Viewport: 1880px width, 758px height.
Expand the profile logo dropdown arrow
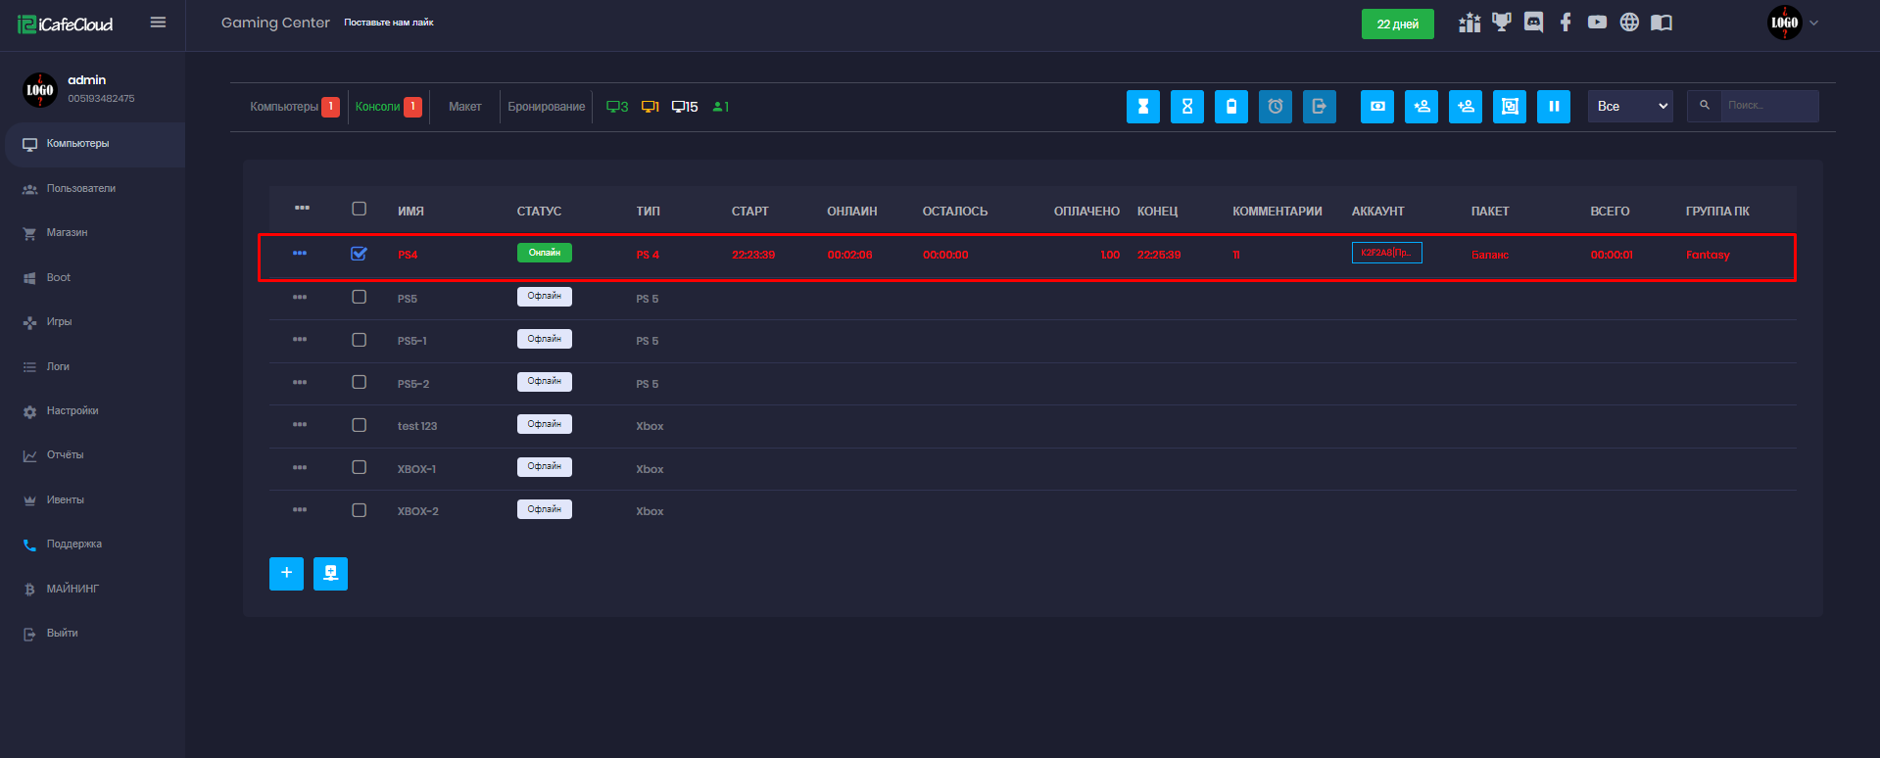click(x=1813, y=23)
